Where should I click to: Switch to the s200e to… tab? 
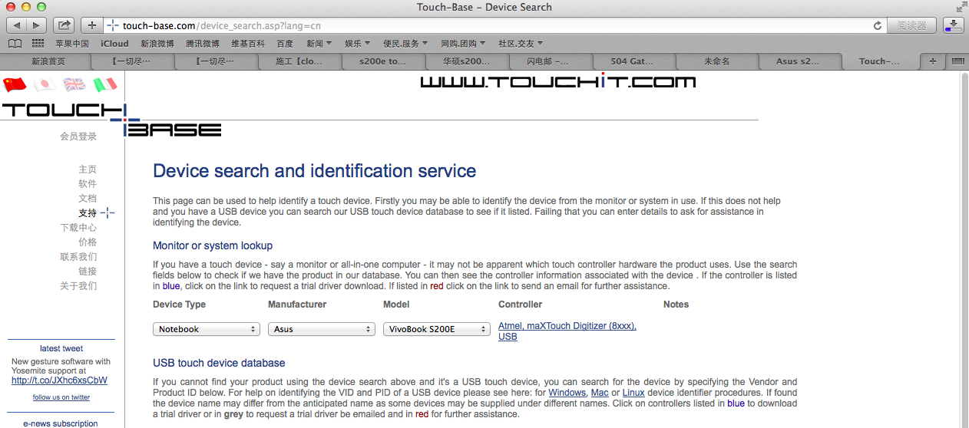point(382,61)
